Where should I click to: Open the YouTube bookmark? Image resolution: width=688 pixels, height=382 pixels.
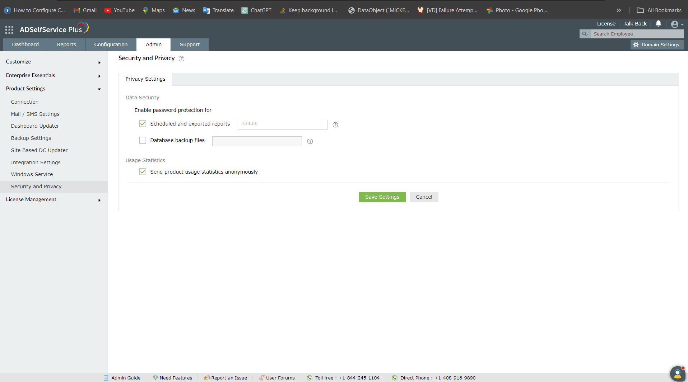click(x=119, y=10)
